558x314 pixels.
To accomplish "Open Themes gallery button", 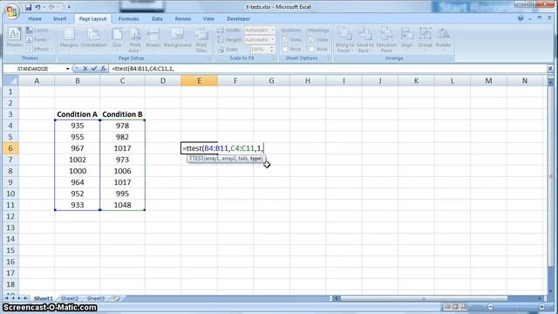I will pos(15,38).
